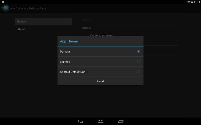This screenshot has width=201, height=125.
Task: Click the App Theme dialog title
Action: [69, 41]
